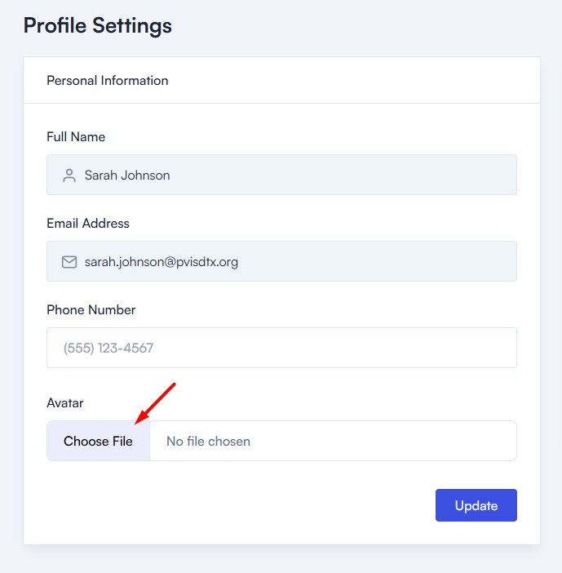Select the Personal Information section header

tap(108, 81)
